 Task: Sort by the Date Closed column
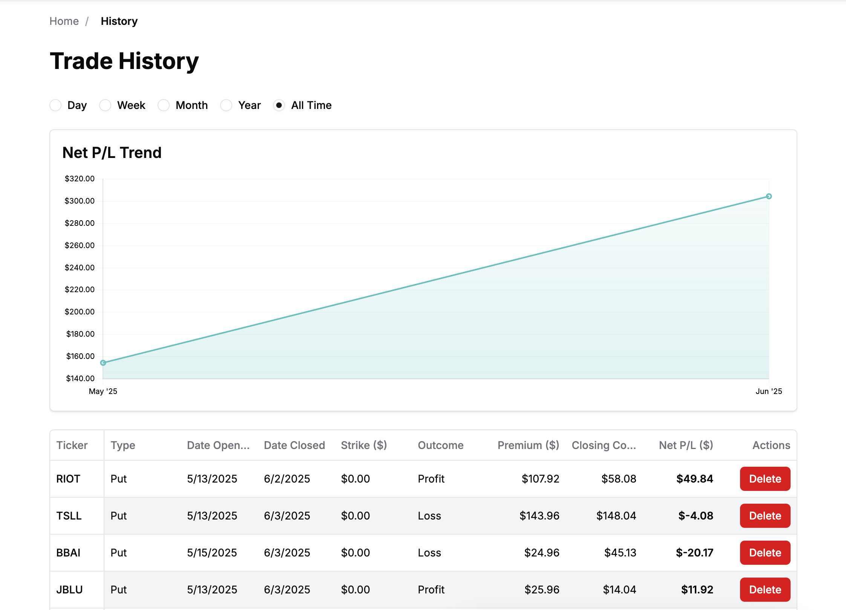(x=294, y=445)
